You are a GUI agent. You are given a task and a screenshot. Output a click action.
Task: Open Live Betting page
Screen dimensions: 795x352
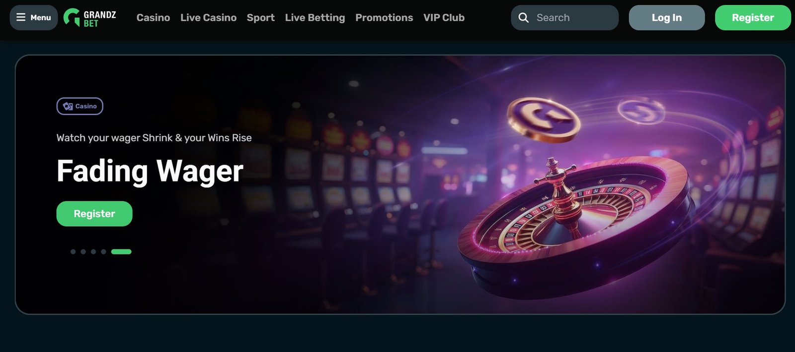point(315,18)
